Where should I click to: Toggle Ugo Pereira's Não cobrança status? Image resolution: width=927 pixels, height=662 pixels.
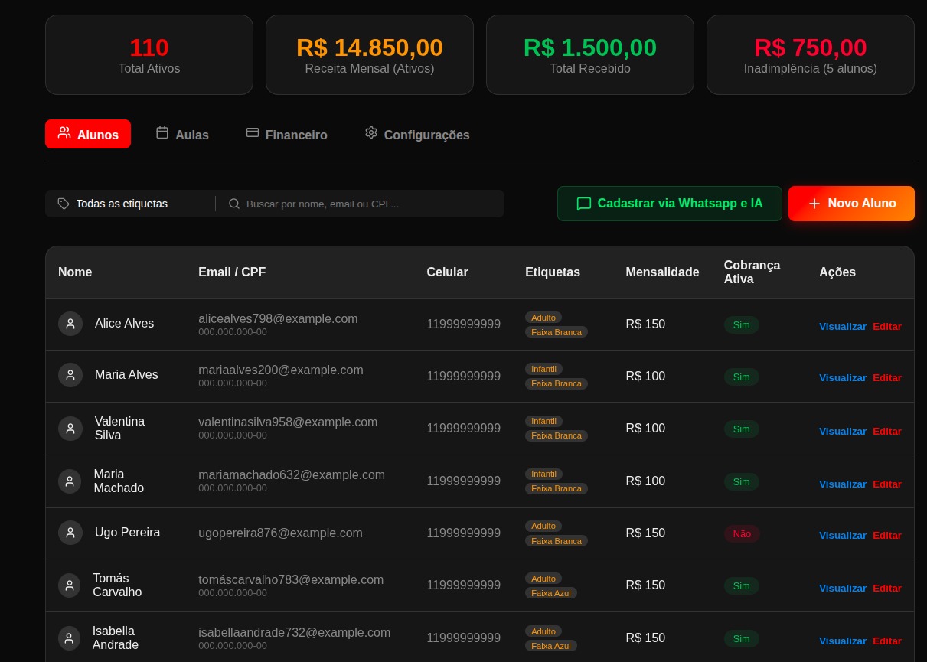pos(741,533)
